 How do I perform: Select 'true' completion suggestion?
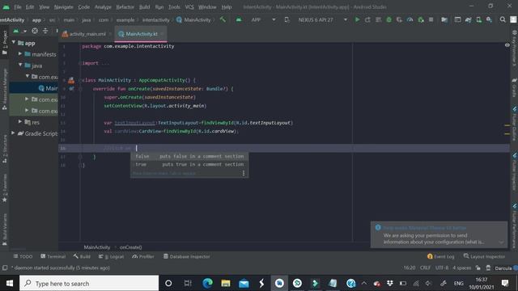[189, 164]
